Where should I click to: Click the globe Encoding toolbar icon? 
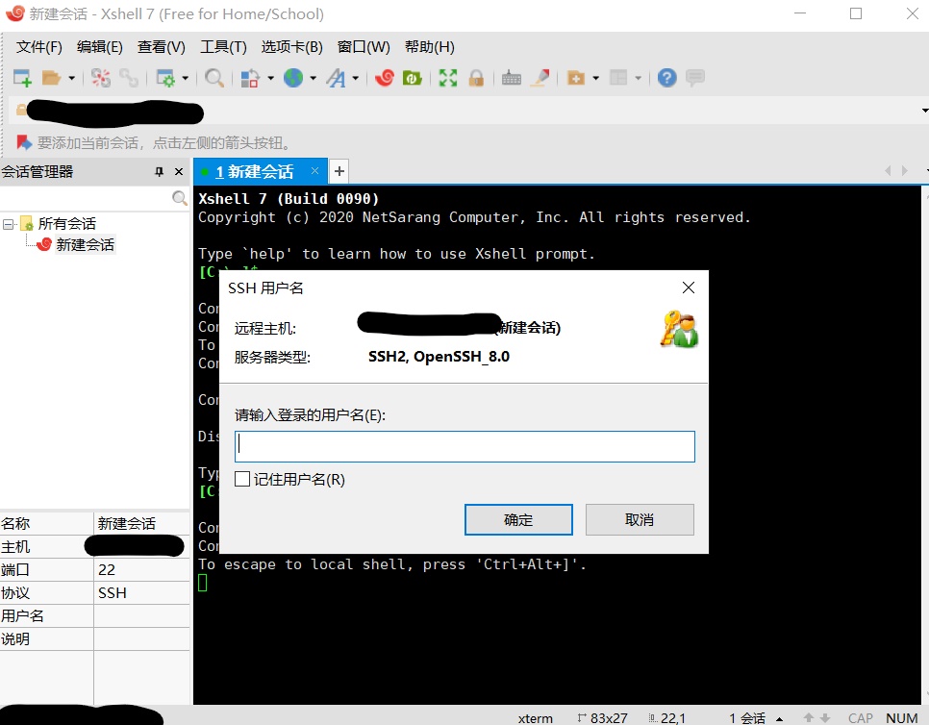coord(293,78)
